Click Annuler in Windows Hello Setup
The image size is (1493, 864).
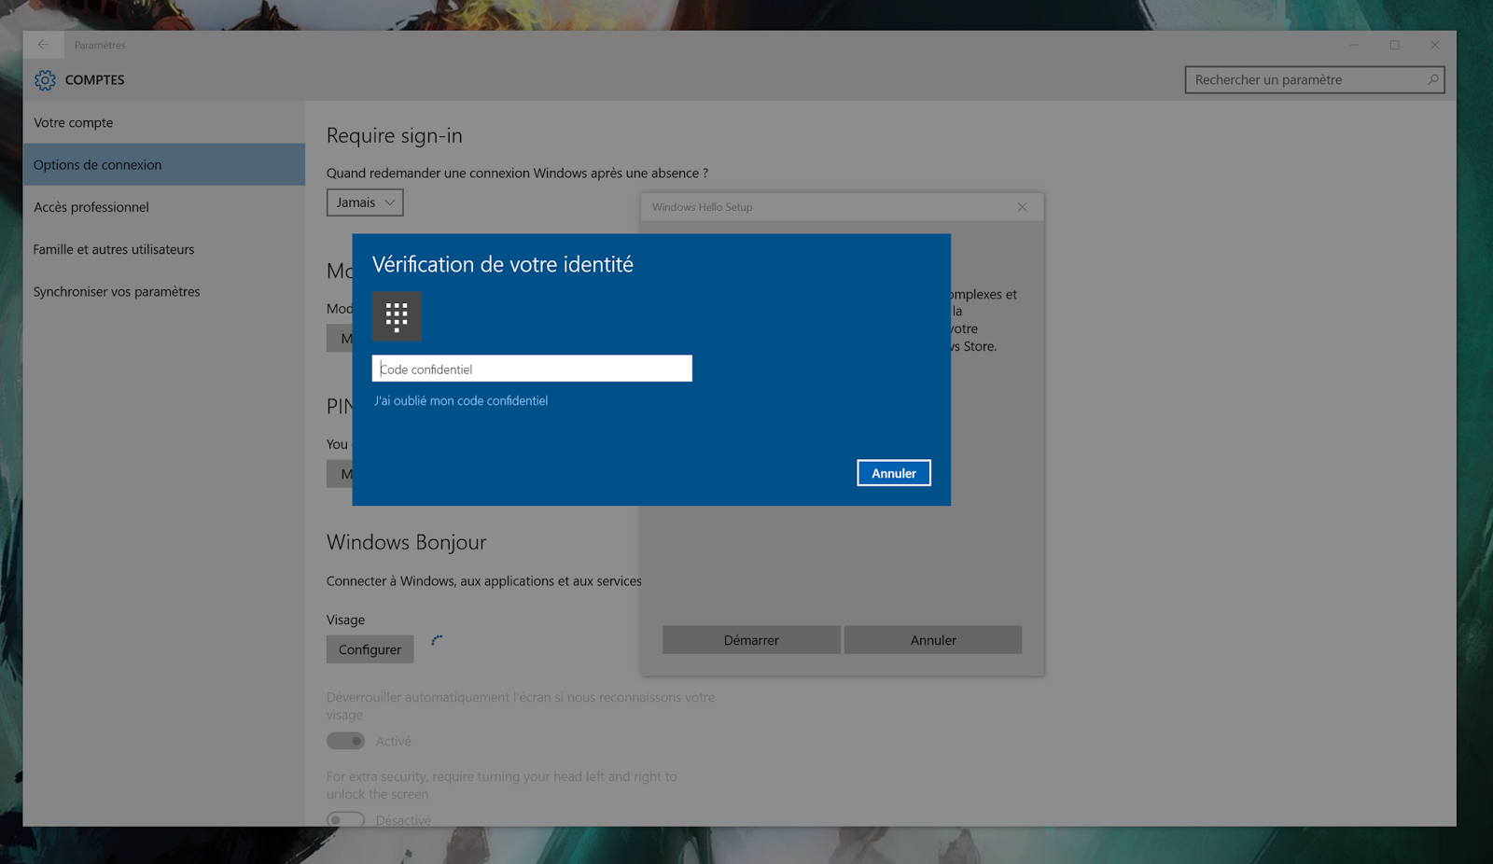tap(932, 639)
